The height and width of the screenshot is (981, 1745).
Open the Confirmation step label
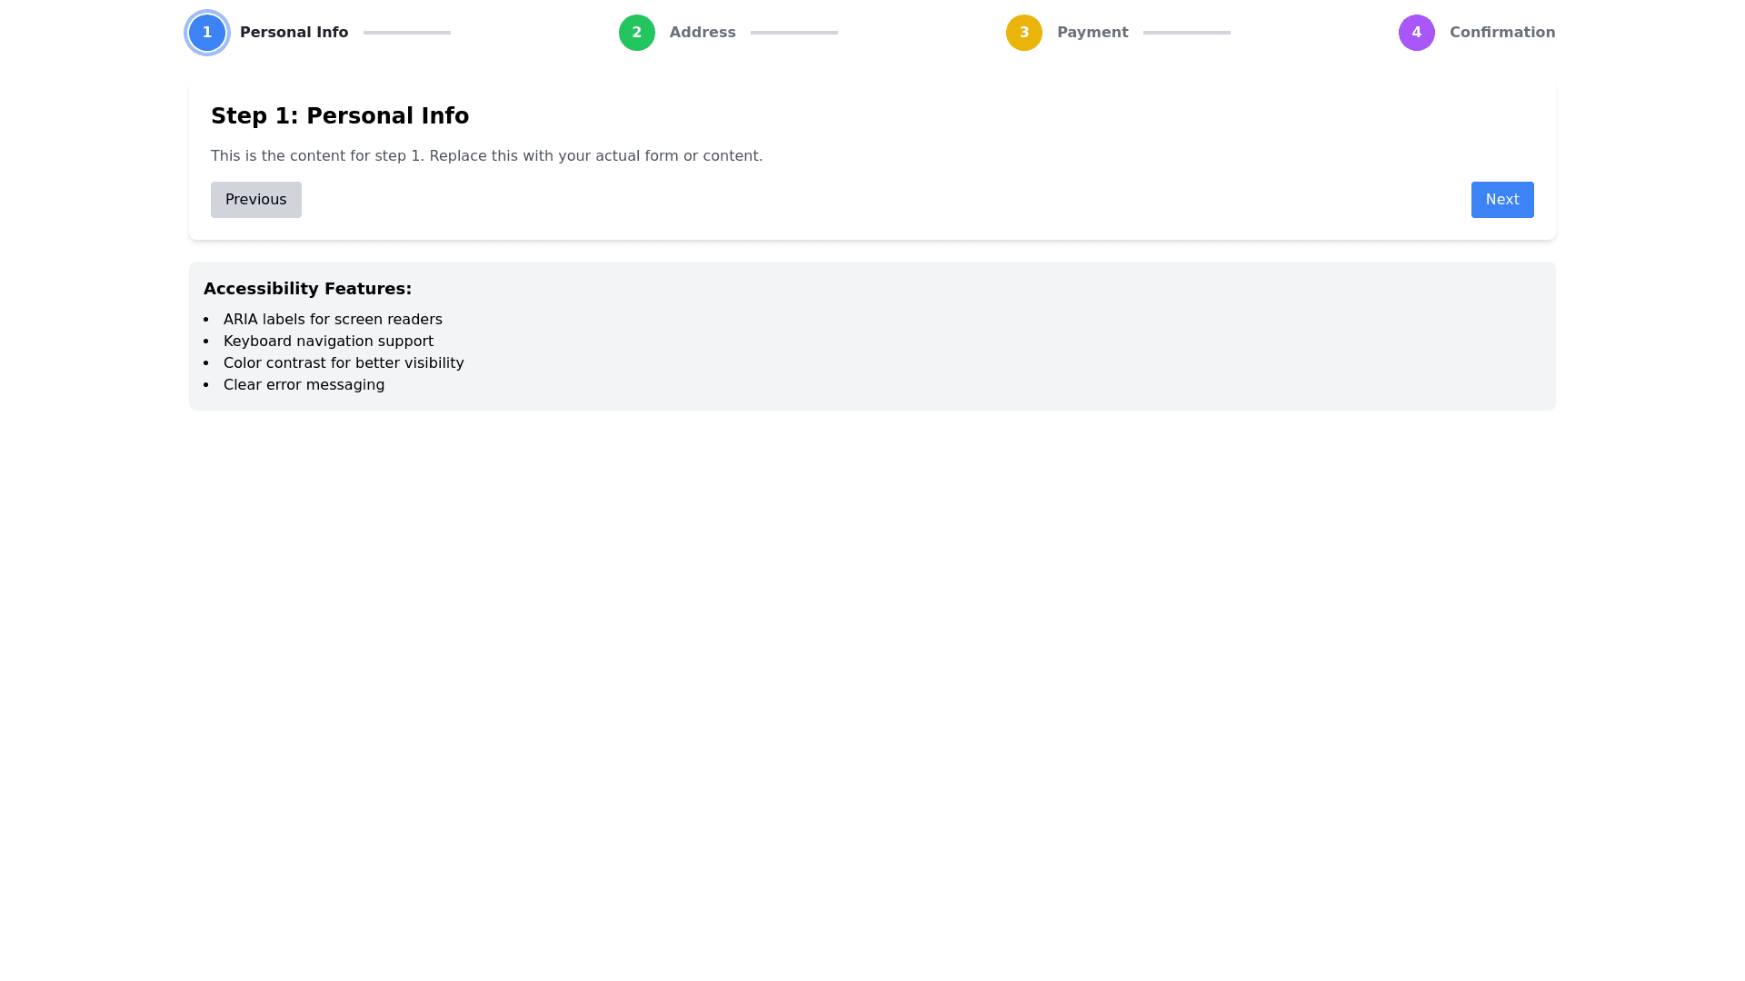coord(1501,33)
